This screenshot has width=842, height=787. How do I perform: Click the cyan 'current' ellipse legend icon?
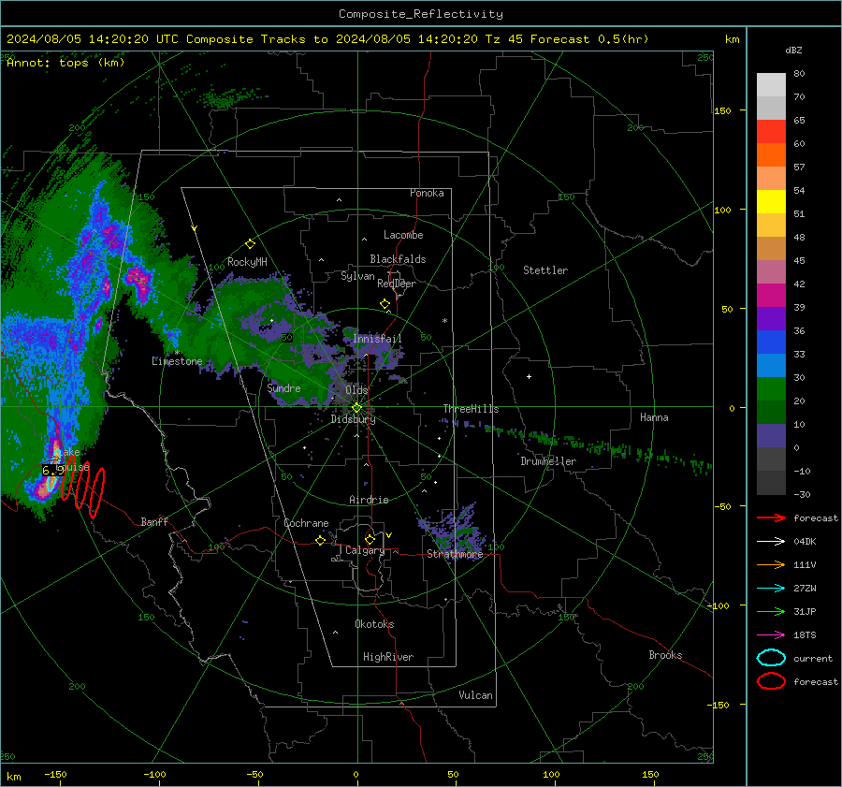pos(771,658)
